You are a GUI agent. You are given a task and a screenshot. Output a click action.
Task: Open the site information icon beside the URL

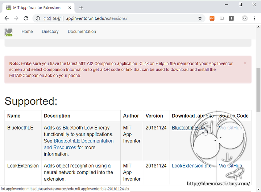point(38,18)
